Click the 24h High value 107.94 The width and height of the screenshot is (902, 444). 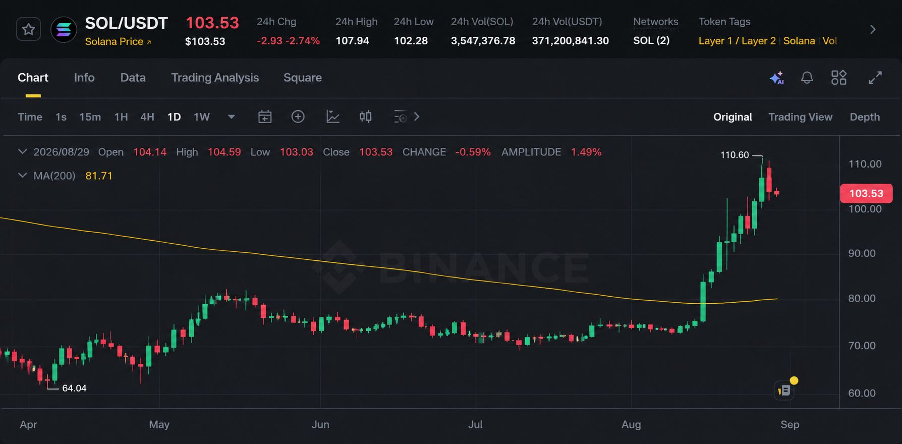pyautogui.click(x=353, y=40)
